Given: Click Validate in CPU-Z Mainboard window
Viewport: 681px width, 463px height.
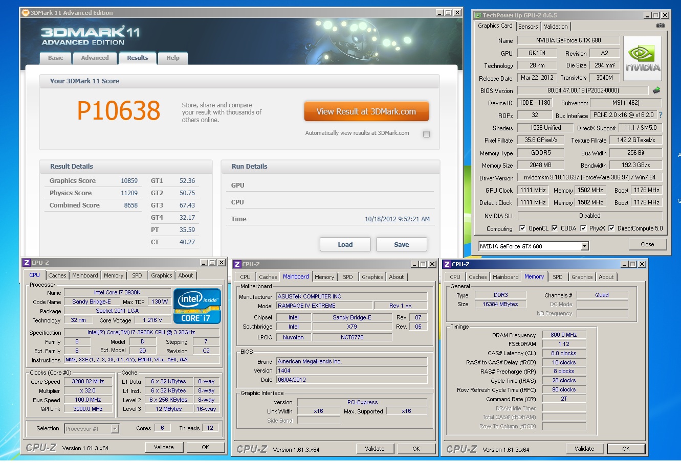Looking at the screenshot, I should pyautogui.click(x=375, y=449).
